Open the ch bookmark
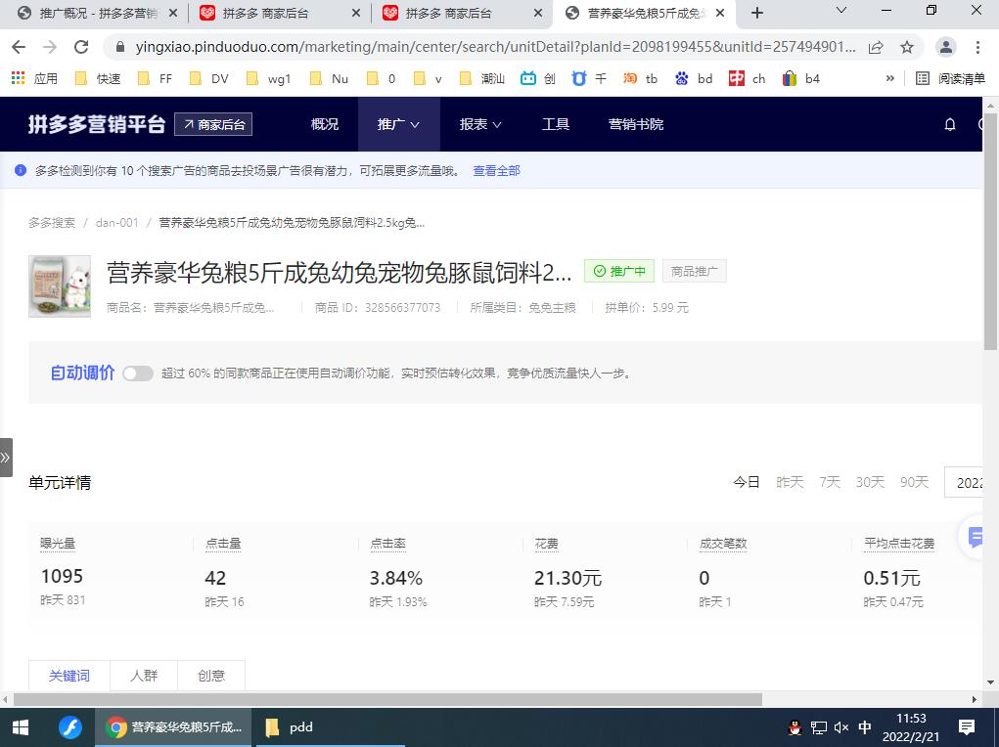 (748, 78)
